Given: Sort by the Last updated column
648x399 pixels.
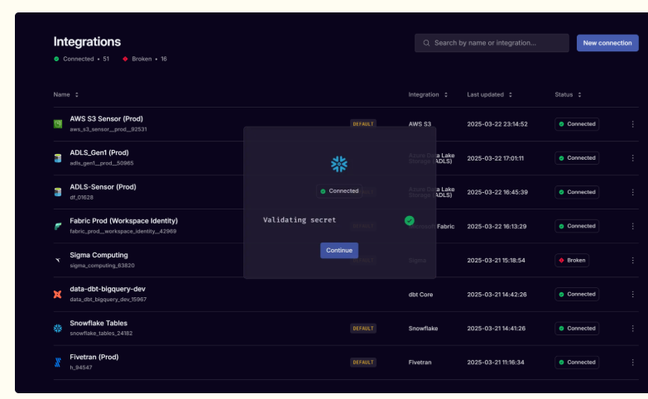Looking at the screenshot, I should pyautogui.click(x=489, y=94).
